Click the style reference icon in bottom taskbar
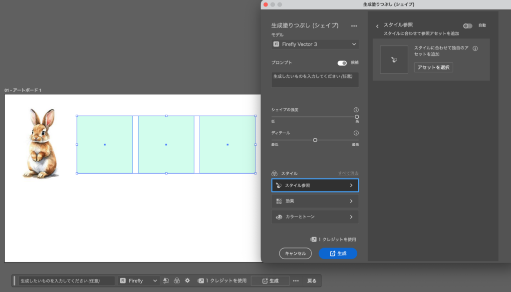This screenshot has height=292, width=511. pyautogui.click(x=166, y=281)
